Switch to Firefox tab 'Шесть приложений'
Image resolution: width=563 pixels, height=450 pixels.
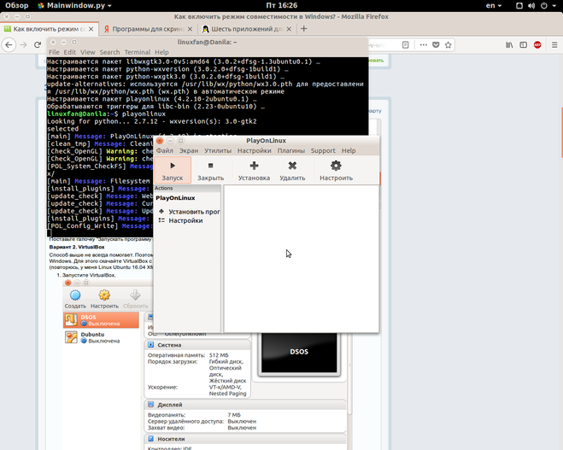tap(247, 29)
